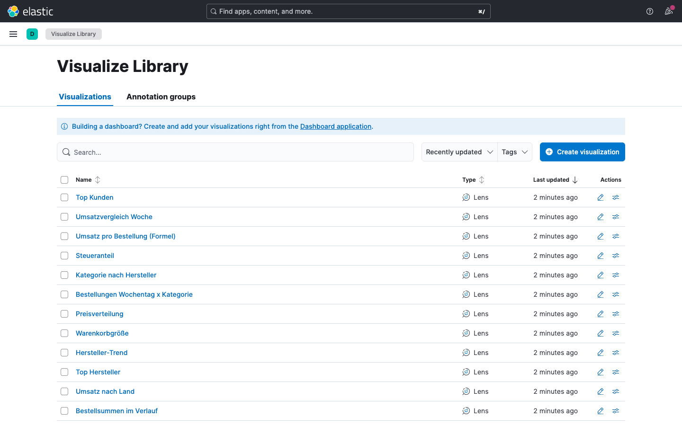Select all rows with the header checkbox
This screenshot has width=682, height=426.
point(64,180)
